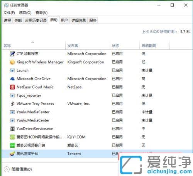Click the 爱奇艺HCDN网络数据传输 icon

pos(12,137)
